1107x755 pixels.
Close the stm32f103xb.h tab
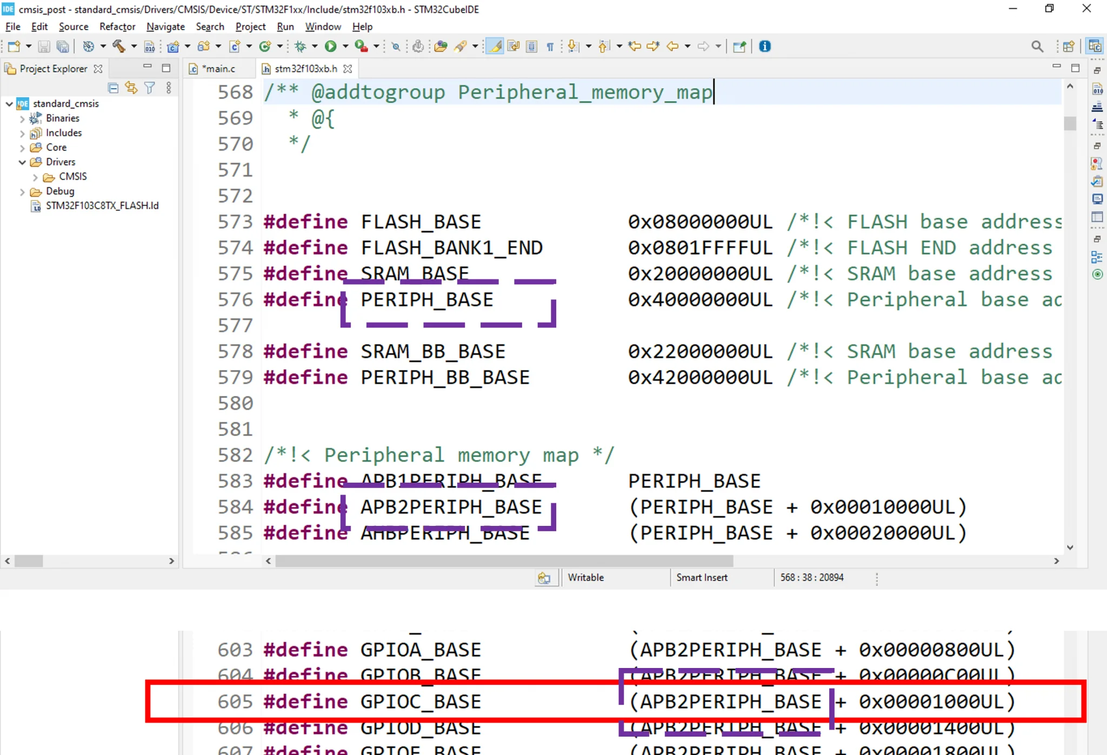(348, 69)
